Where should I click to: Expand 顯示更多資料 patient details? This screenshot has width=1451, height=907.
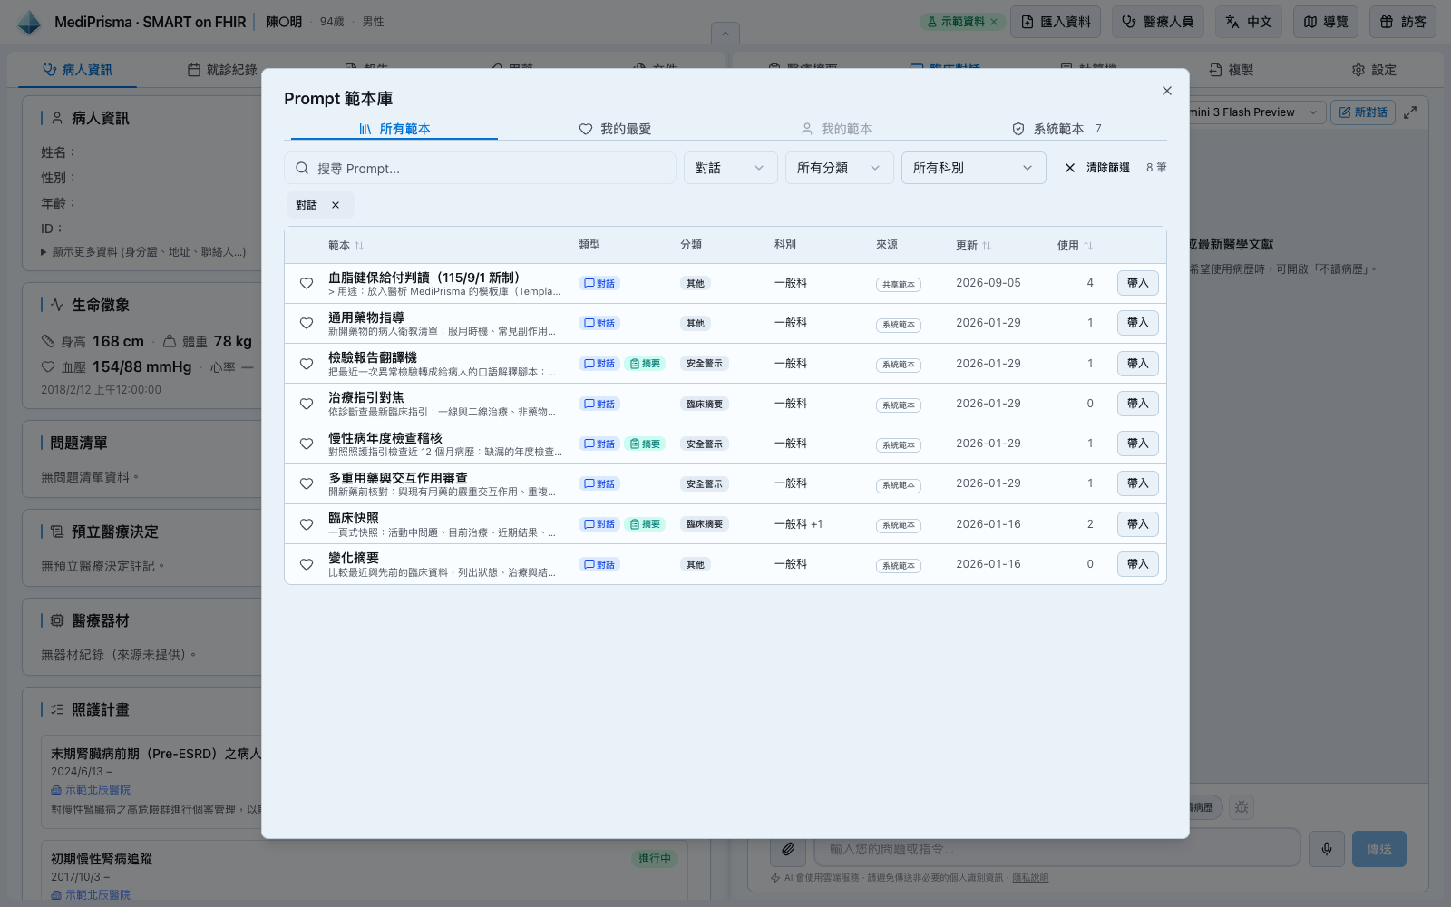click(143, 252)
